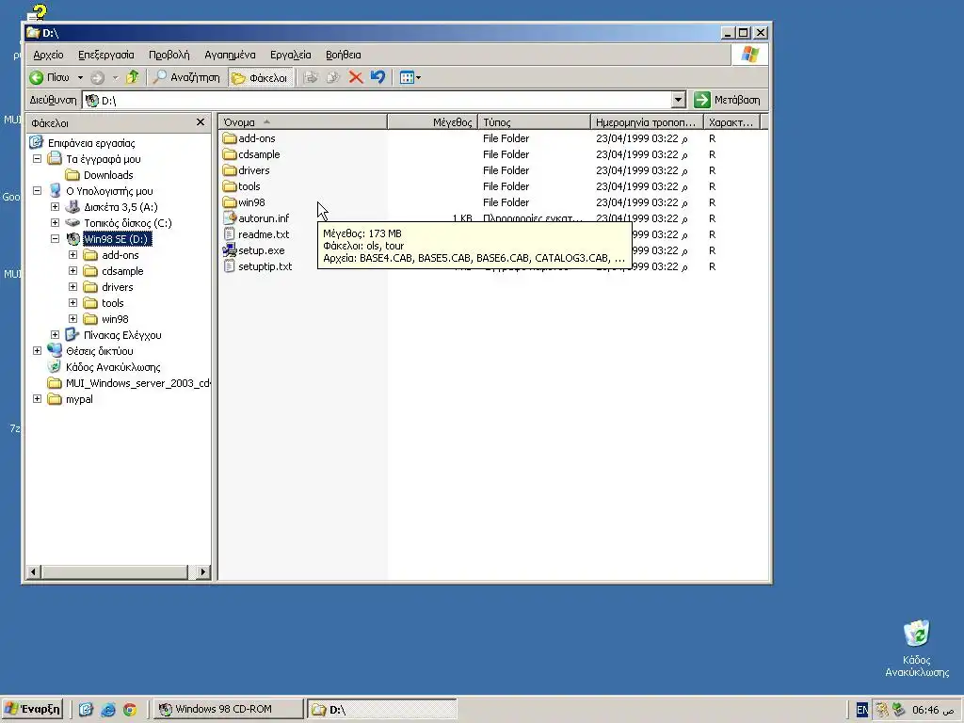This screenshot has height=723, width=964.
Task: Select the readme.txt file
Action: 264,234
